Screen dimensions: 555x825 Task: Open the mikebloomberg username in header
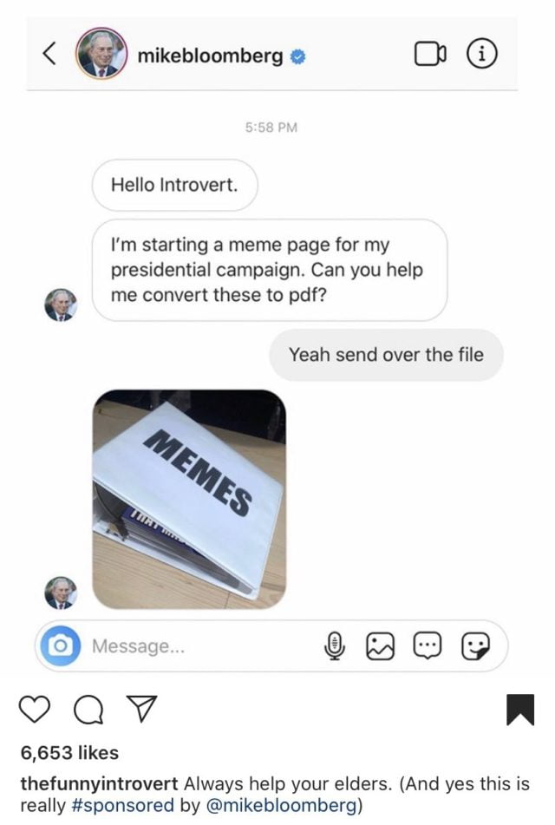[210, 55]
